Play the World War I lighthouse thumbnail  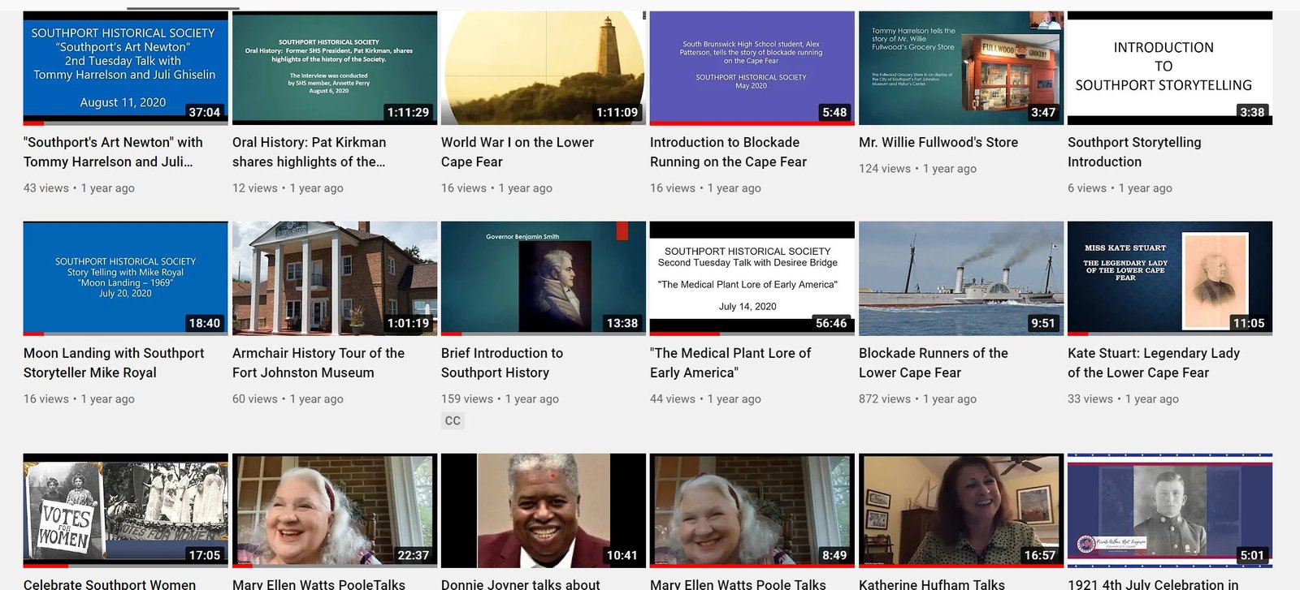[x=543, y=68]
